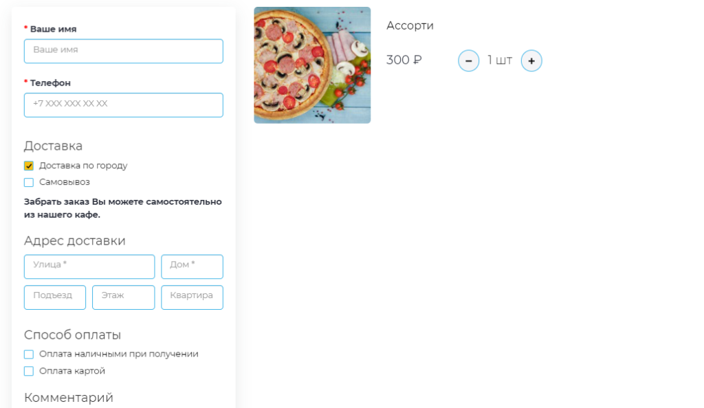This screenshot has height=408, width=704.
Task: Click the 300 ₽ price text
Action: tap(404, 60)
